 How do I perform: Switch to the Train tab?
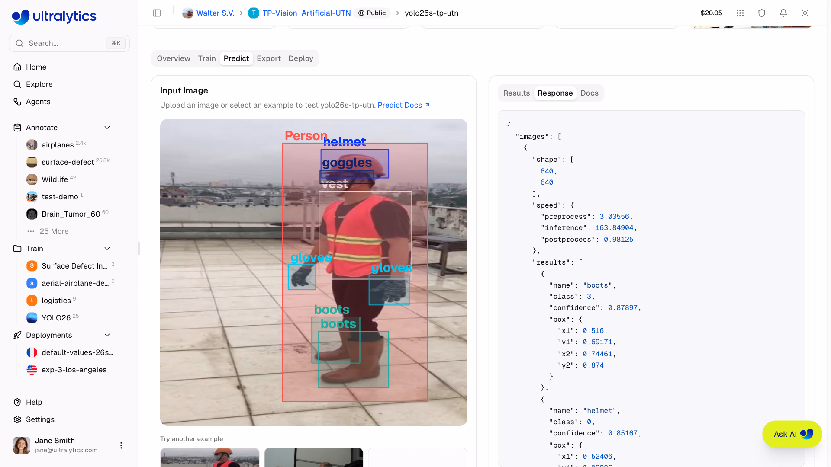[x=207, y=58]
